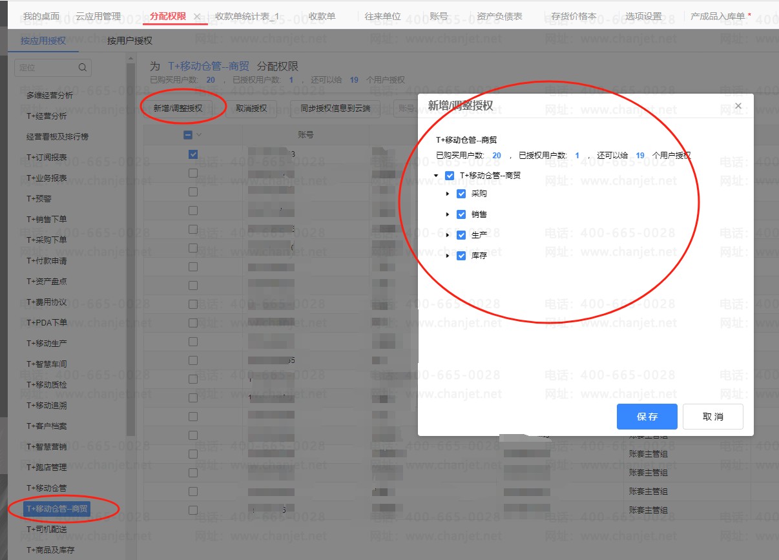
Task: Select T+资产盘点 in application list
Action: (x=47, y=282)
